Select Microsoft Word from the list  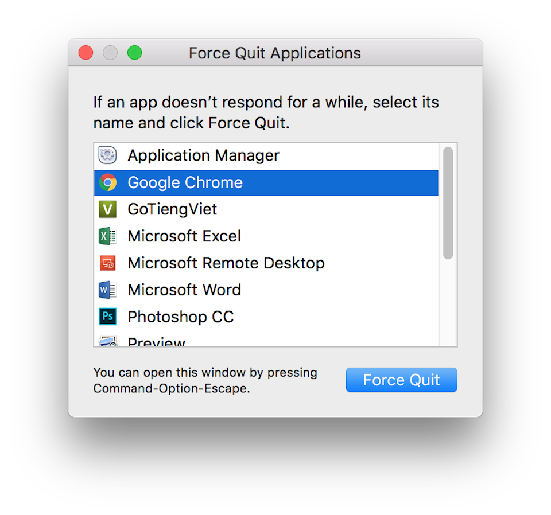point(184,290)
